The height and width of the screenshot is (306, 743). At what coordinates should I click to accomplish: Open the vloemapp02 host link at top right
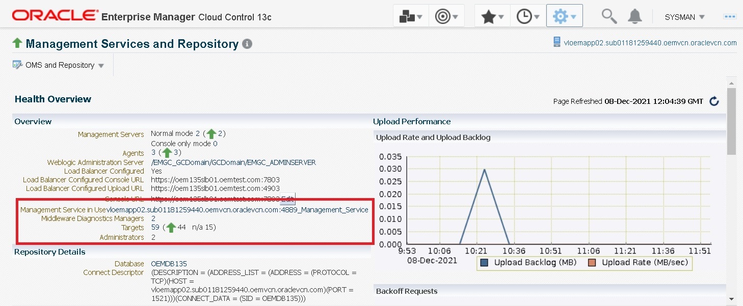pos(650,43)
